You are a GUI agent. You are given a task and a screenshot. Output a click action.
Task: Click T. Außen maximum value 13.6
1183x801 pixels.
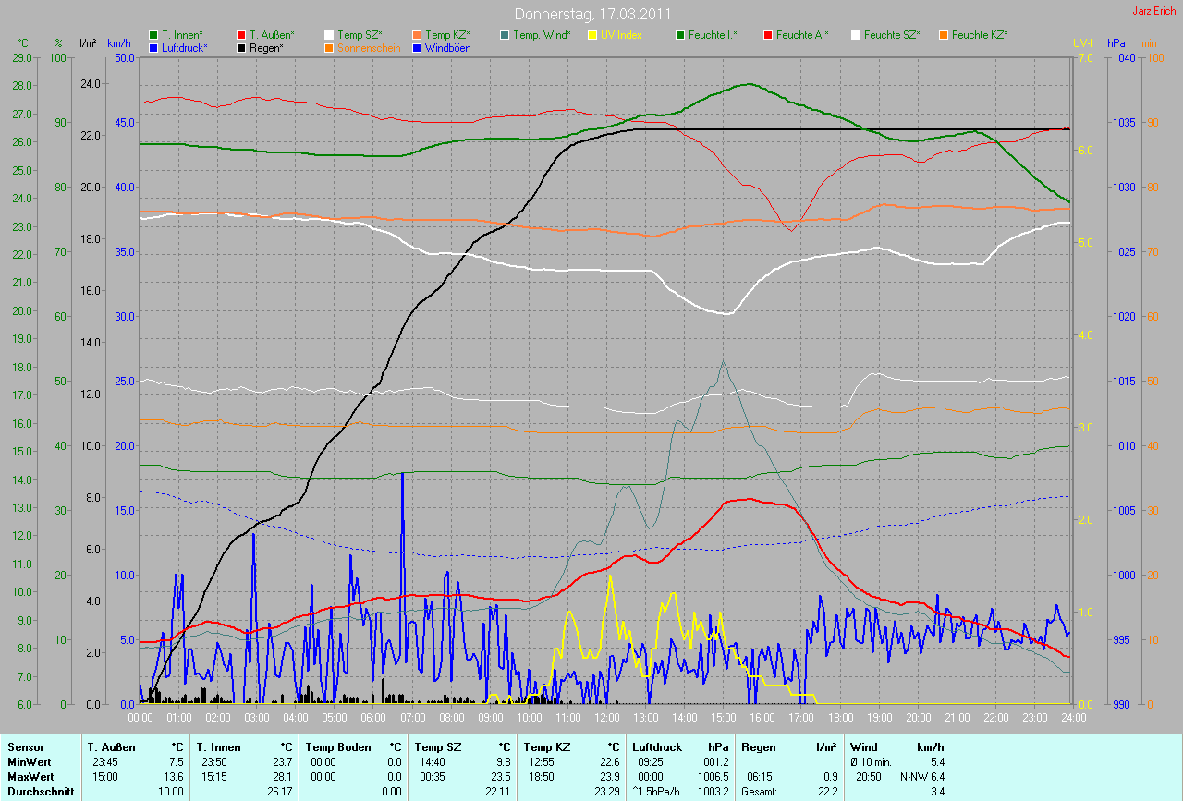click(176, 777)
